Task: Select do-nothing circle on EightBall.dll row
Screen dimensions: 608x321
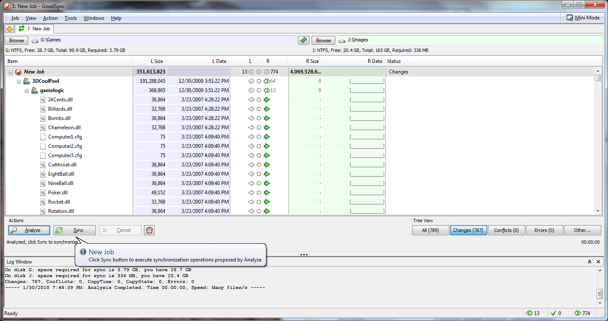Action: [259, 174]
